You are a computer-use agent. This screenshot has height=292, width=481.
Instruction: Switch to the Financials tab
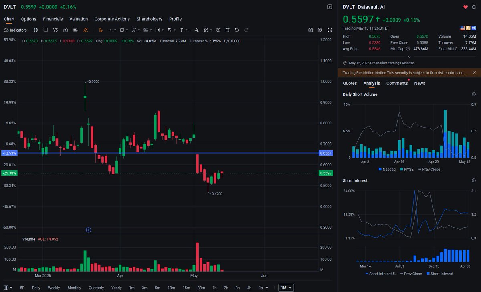pos(53,19)
